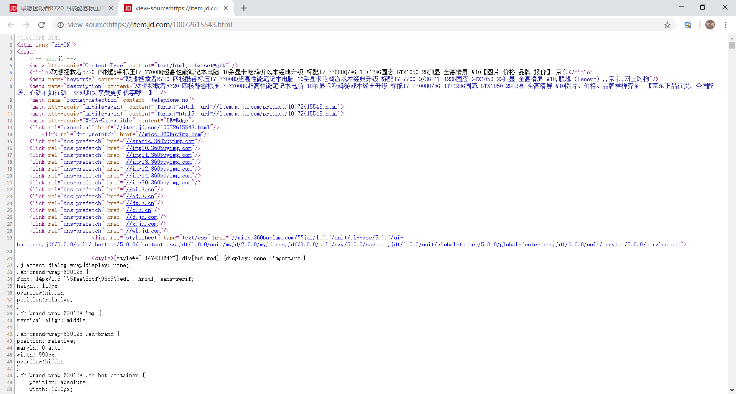736x394 pixels.
Task: Open the //misc.360buyimg.com prefetch link
Action: coord(170,134)
